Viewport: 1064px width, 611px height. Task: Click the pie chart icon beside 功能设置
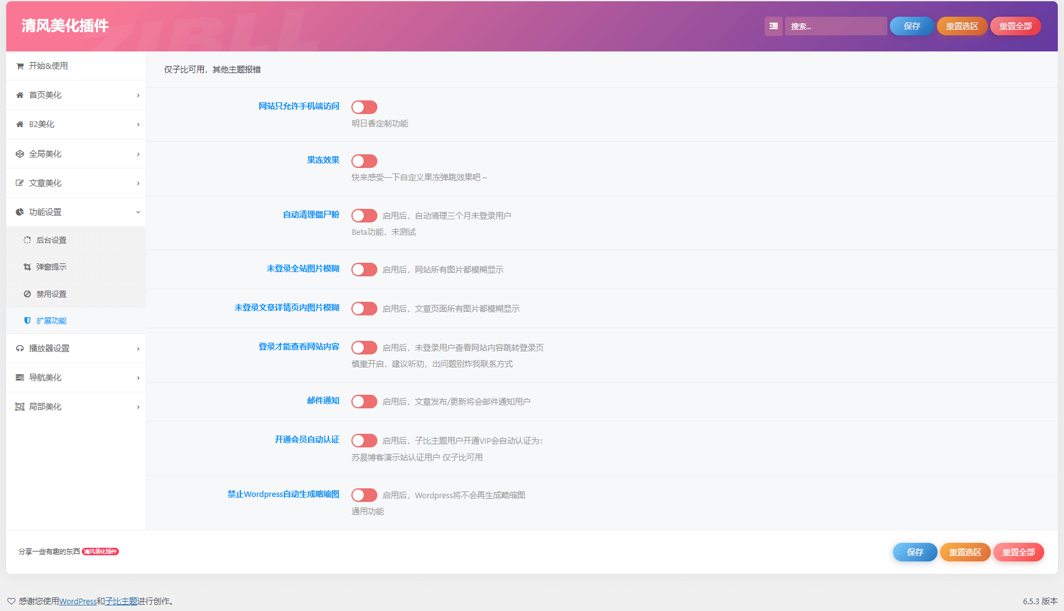pyautogui.click(x=20, y=213)
